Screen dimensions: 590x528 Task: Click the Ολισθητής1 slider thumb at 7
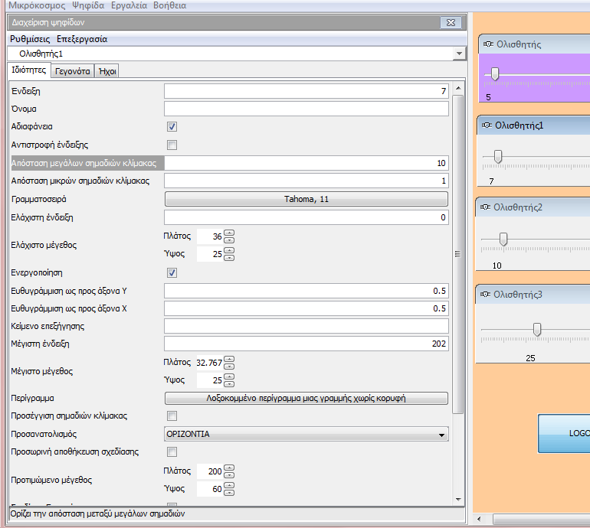click(x=498, y=157)
